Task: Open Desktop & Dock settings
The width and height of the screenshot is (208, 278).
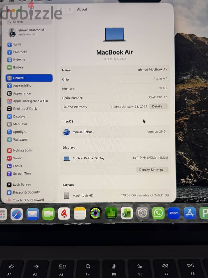Action: 22,109
